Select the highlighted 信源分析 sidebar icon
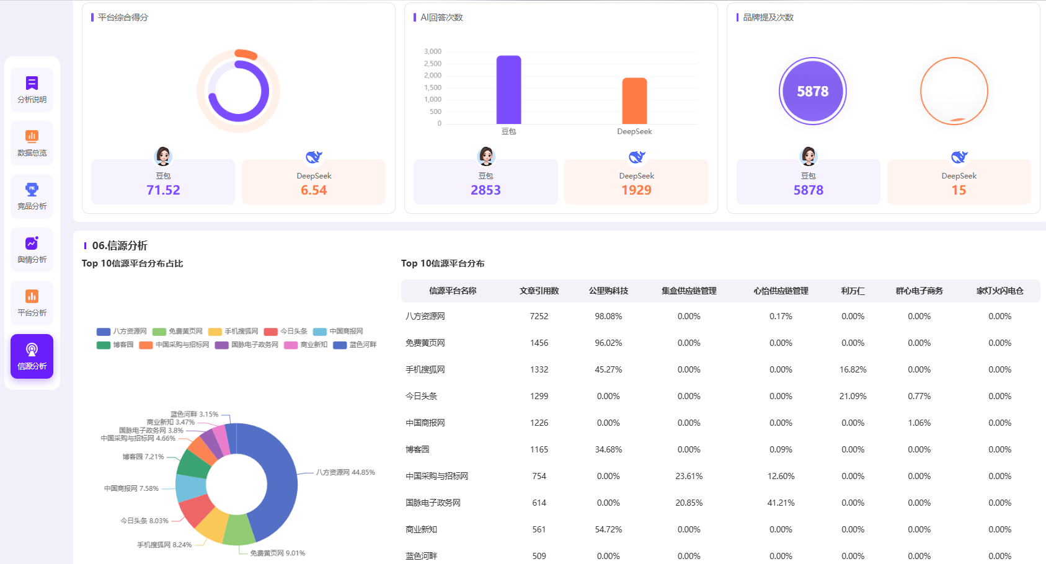 [32, 350]
